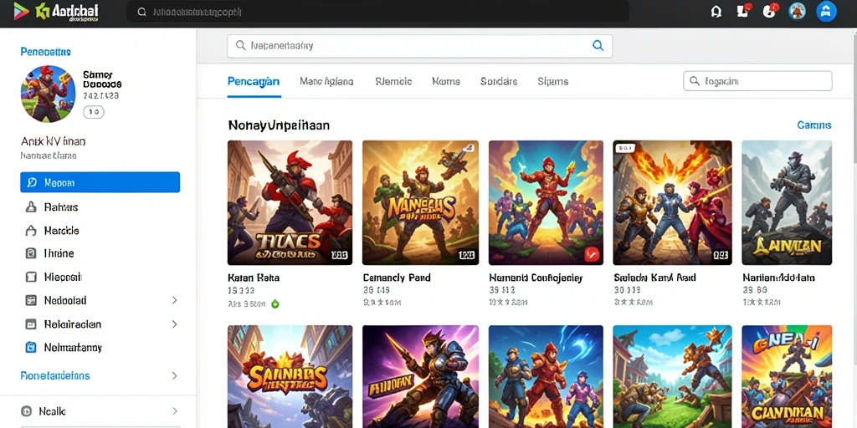Open the Nartiam Addatan game thumbnail
The height and width of the screenshot is (428, 857).
pos(787,202)
